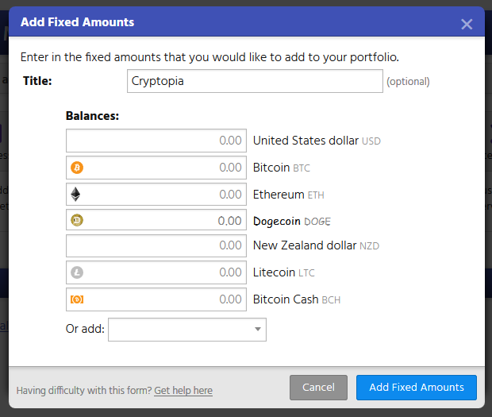Viewport: 492px width, 417px height.
Task: Click into the Ethereum balance field
Action: tap(163, 195)
